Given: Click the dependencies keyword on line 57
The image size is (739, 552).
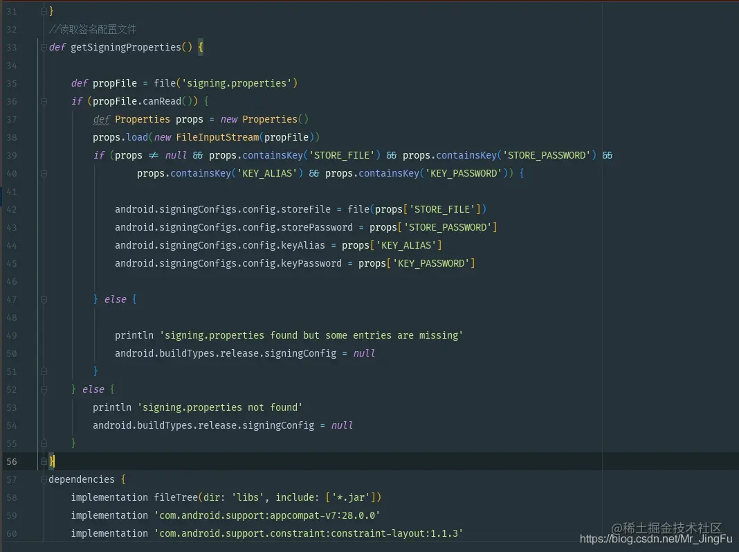Looking at the screenshot, I should pyautogui.click(x=82, y=479).
